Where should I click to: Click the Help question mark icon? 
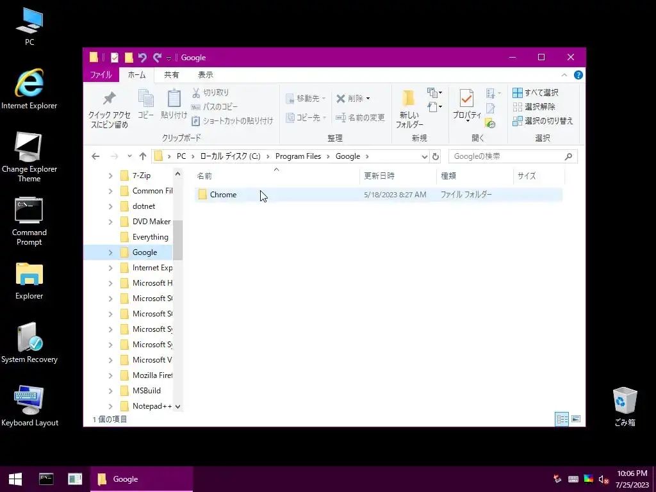(x=578, y=75)
